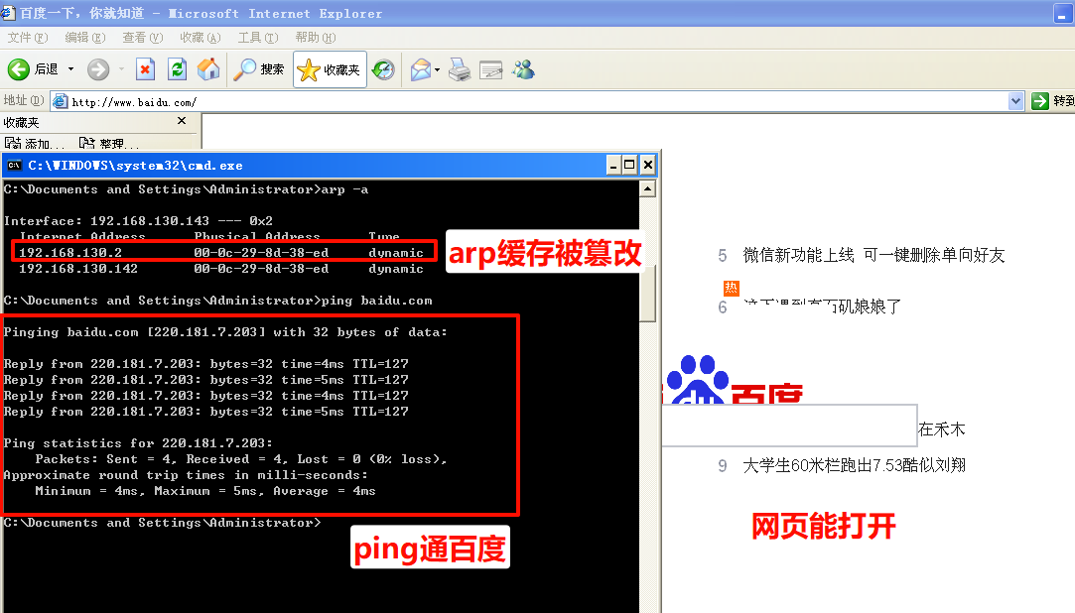Viewport: 1075px width, 613px height.
Task: Click the IE page icon in address bar
Action: [x=61, y=101]
